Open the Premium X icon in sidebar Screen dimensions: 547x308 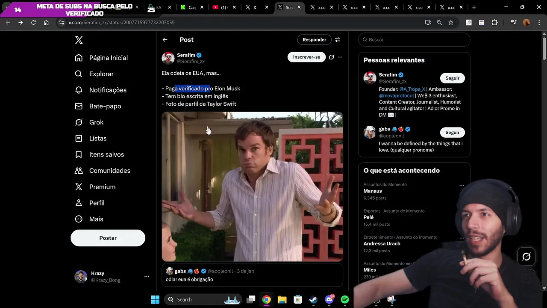click(79, 187)
